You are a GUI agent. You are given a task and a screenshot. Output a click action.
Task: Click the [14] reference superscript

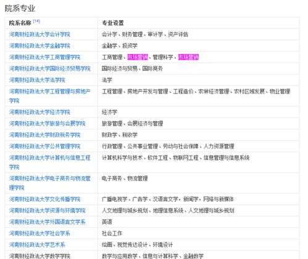click(36, 21)
